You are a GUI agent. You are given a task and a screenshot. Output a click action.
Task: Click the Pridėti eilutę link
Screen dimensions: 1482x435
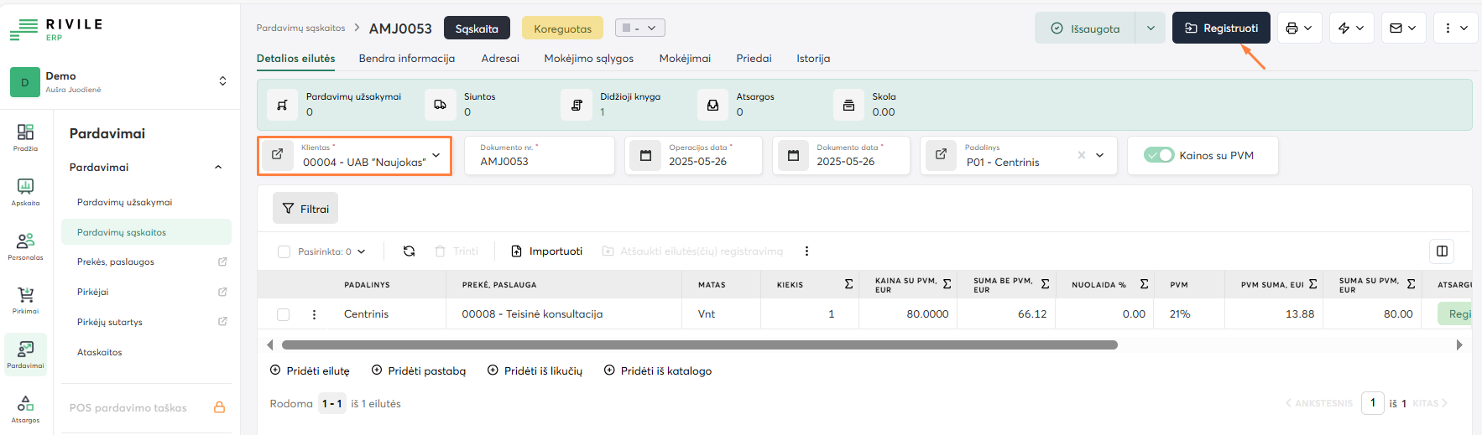pos(310,371)
